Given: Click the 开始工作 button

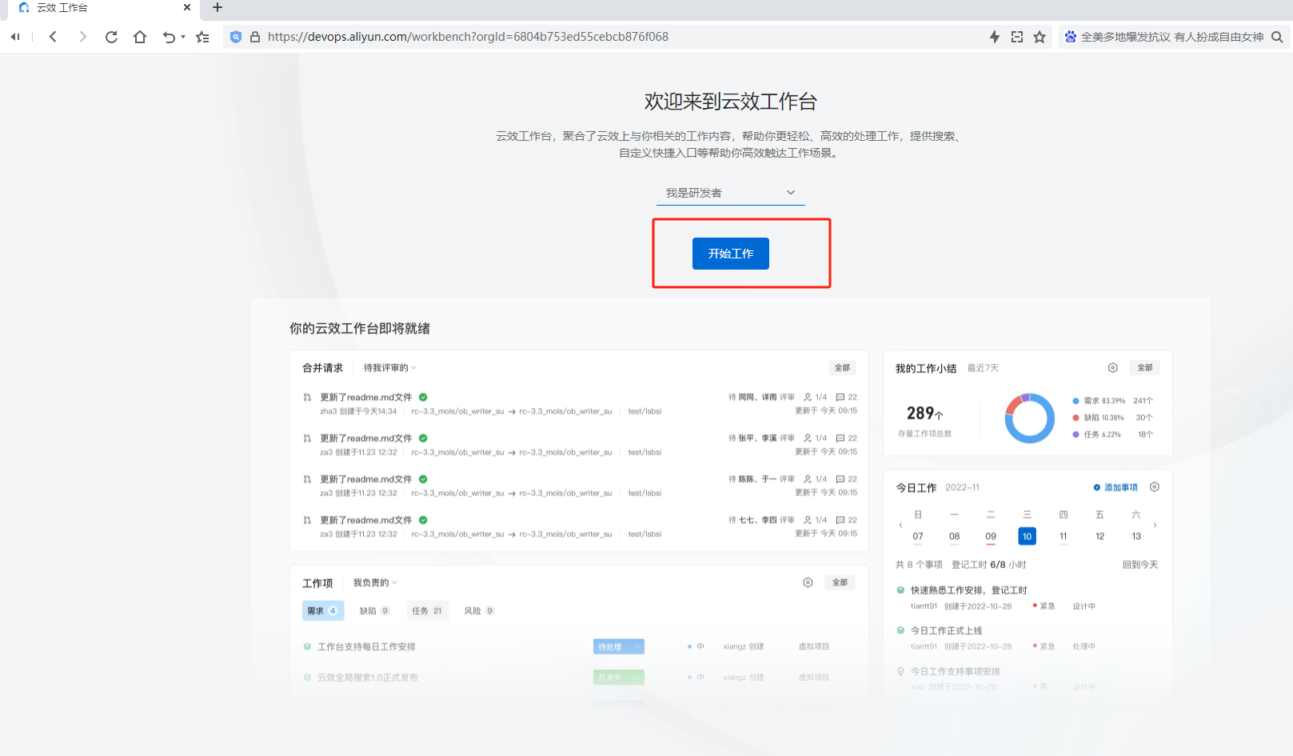Looking at the screenshot, I should point(730,254).
